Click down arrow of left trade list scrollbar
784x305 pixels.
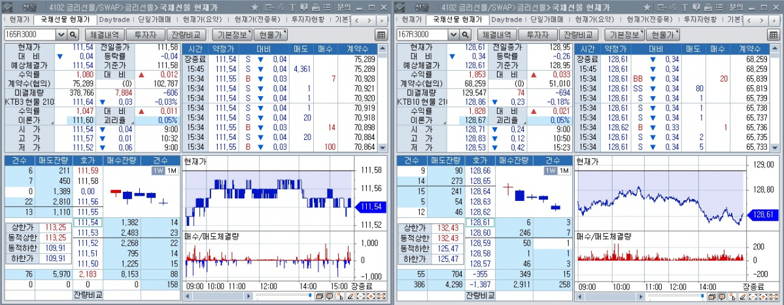tap(383, 148)
